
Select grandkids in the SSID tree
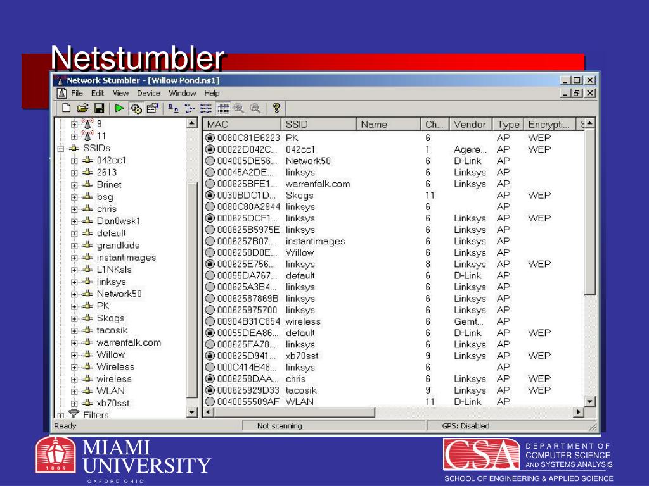118,246
